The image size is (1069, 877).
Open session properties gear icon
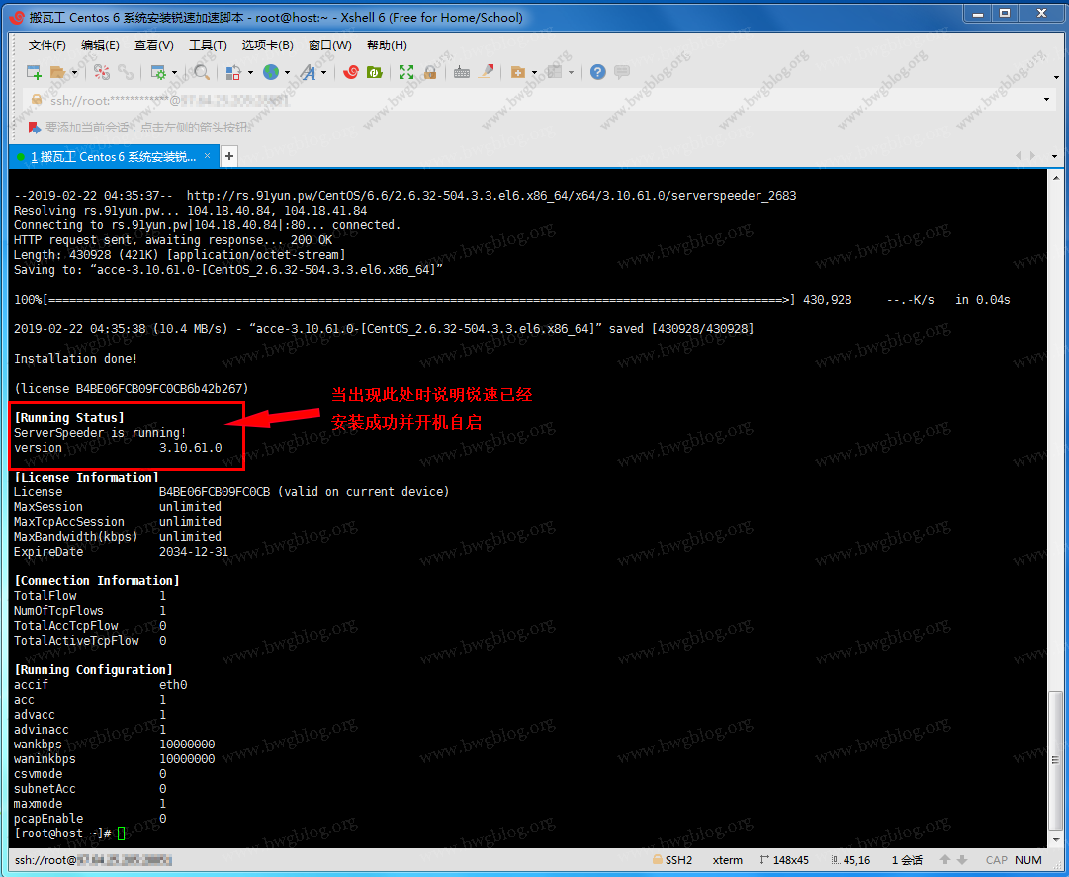(x=158, y=72)
